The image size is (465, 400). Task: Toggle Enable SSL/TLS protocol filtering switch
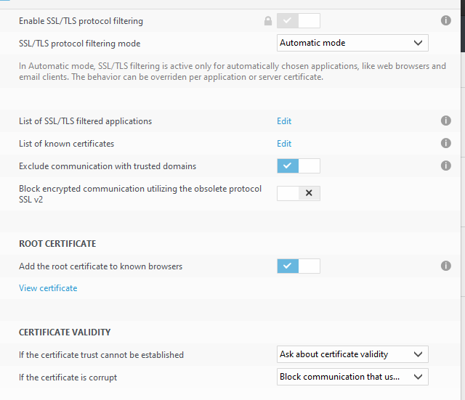click(x=298, y=21)
